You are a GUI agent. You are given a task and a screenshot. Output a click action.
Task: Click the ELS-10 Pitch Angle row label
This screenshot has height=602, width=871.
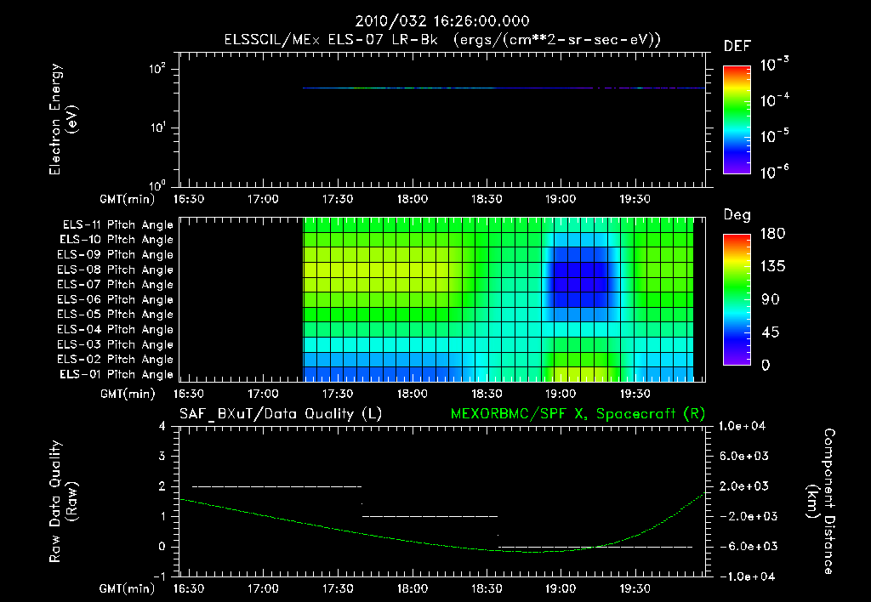point(117,240)
